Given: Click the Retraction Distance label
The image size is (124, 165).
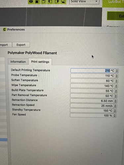Looking at the screenshot, I should pyautogui.click(x=25, y=100).
